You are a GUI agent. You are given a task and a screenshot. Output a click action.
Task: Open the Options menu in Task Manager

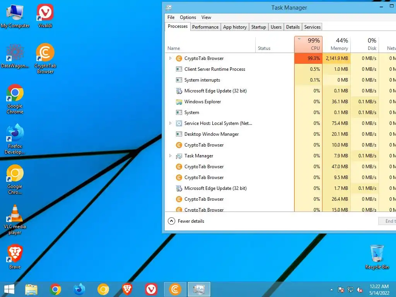click(188, 17)
